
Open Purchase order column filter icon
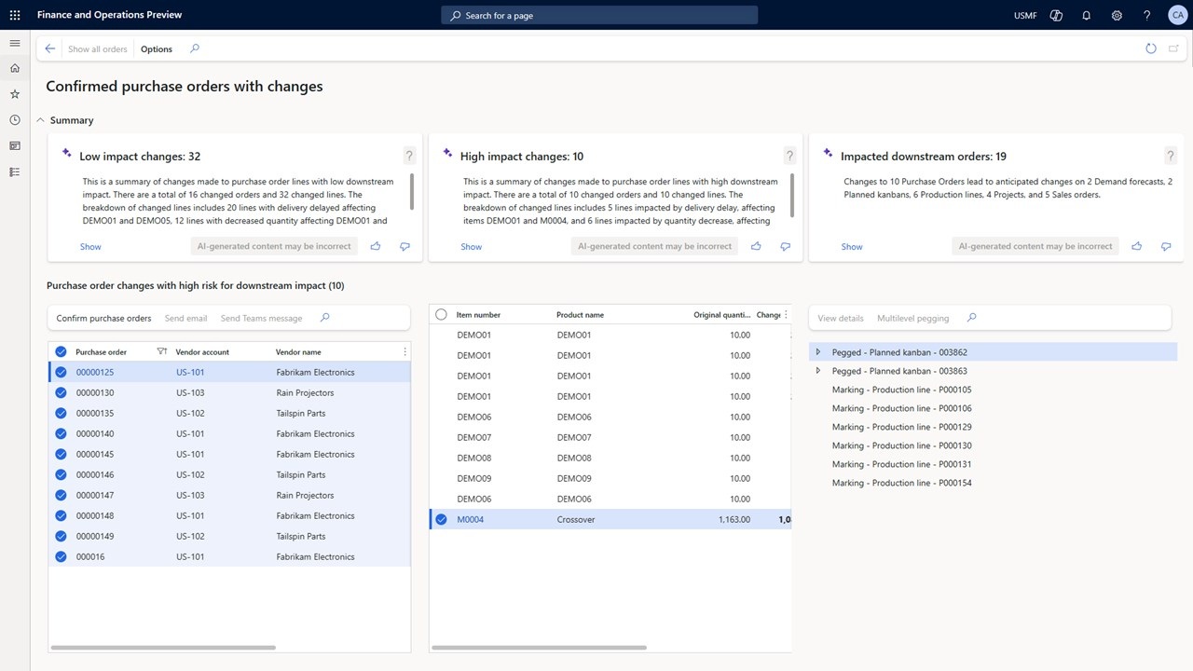(x=162, y=352)
